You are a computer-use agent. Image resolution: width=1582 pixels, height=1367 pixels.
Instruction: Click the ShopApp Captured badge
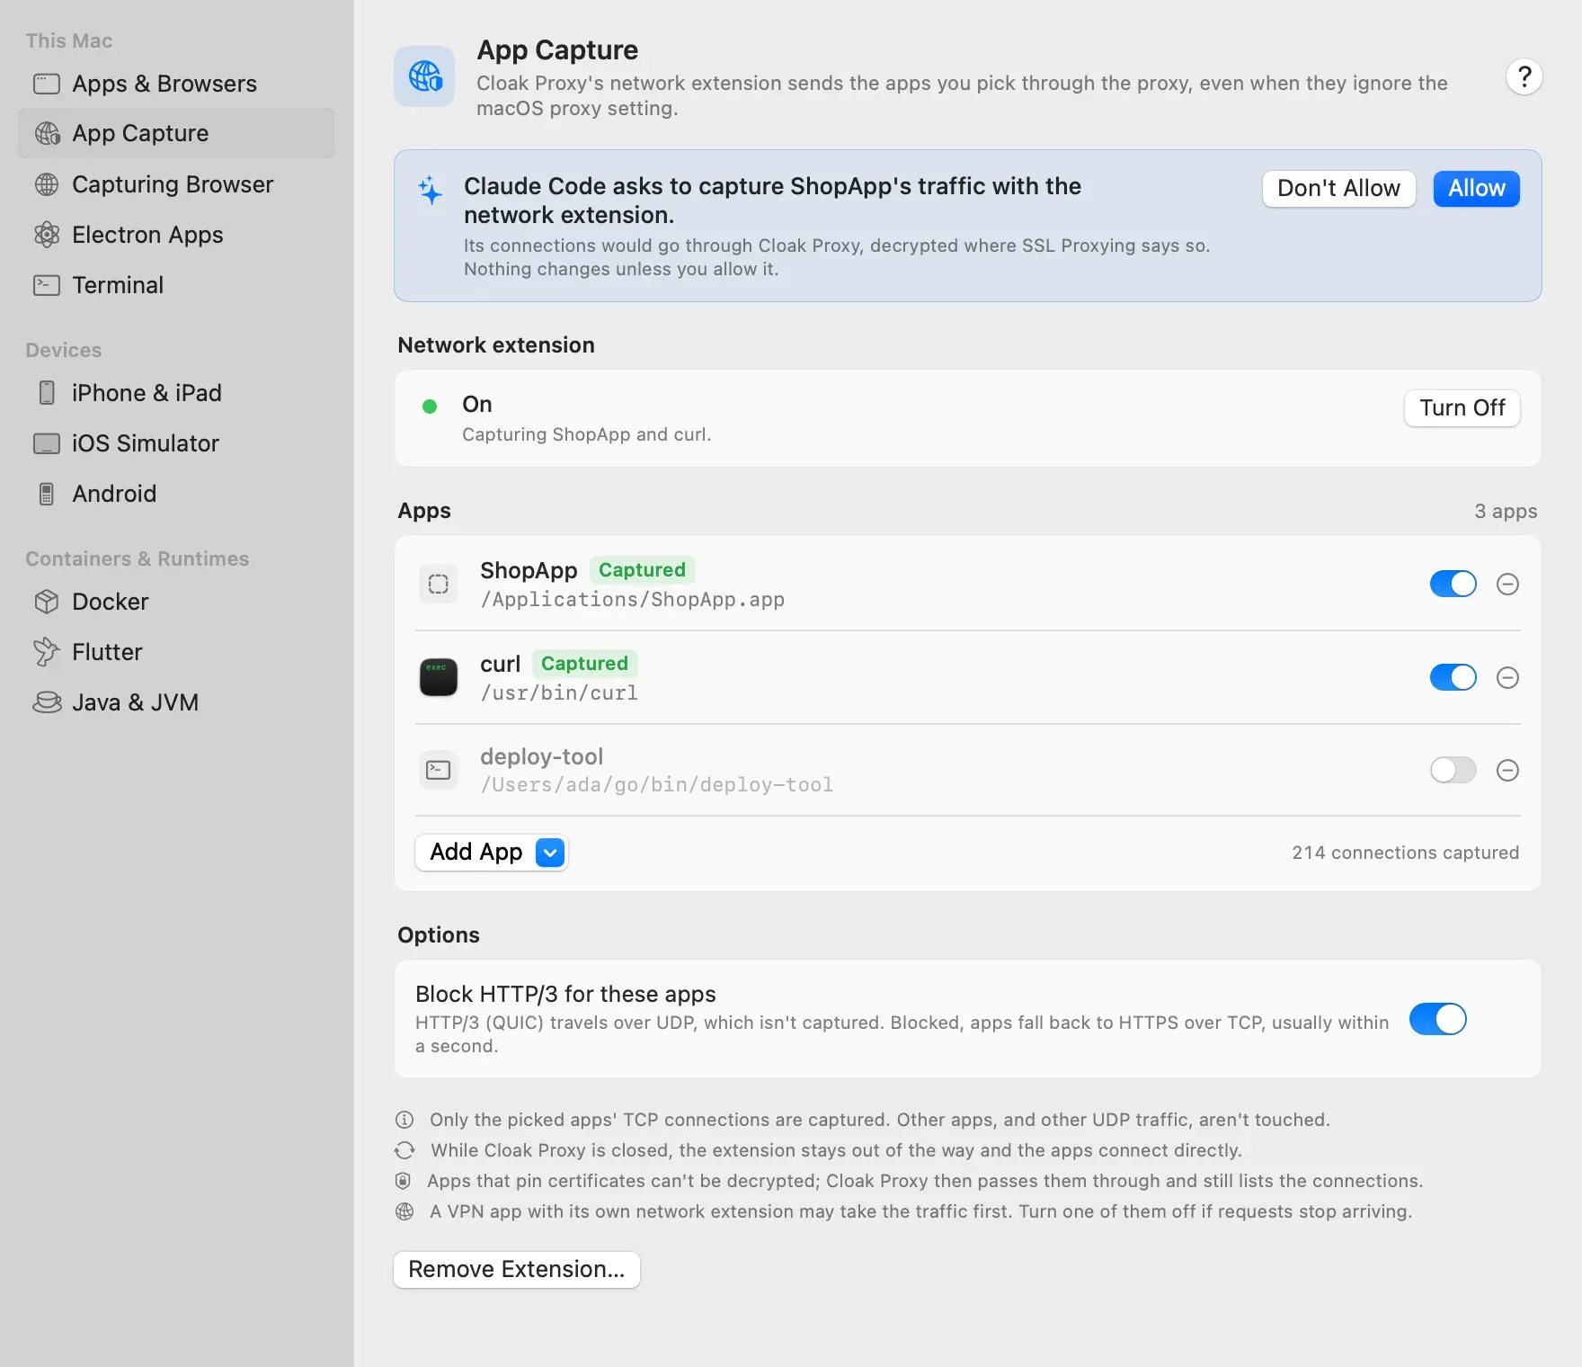[642, 570]
